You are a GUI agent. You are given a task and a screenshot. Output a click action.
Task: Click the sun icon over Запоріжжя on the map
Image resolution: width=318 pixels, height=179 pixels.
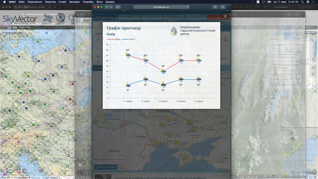[x=195, y=128]
